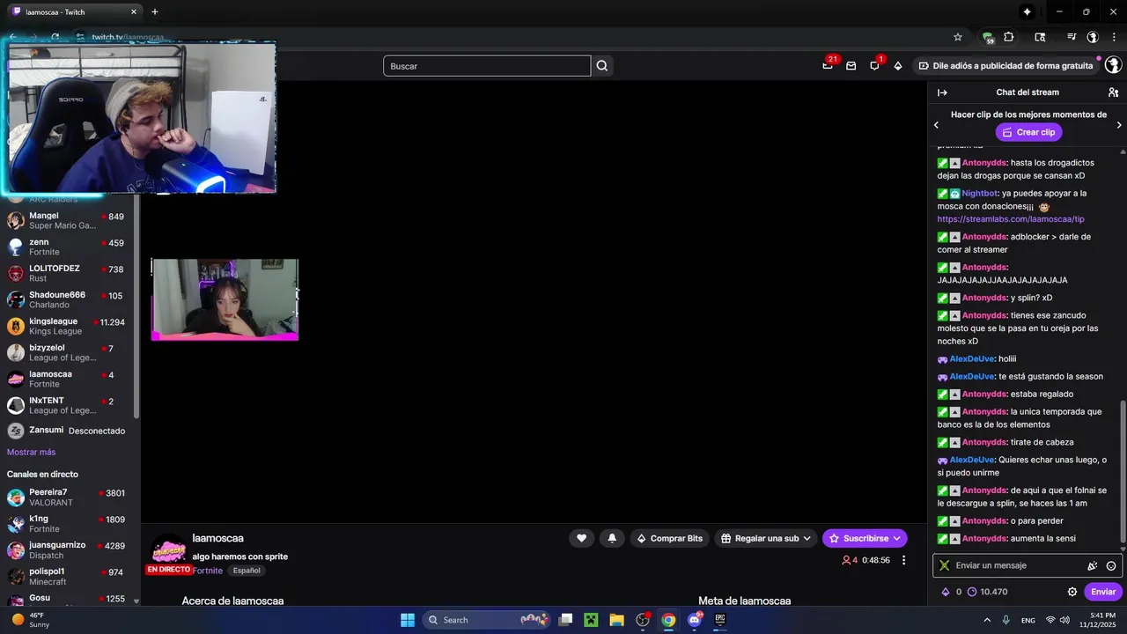Open Epic Games Launcher from taskbar

coord(720,620)
